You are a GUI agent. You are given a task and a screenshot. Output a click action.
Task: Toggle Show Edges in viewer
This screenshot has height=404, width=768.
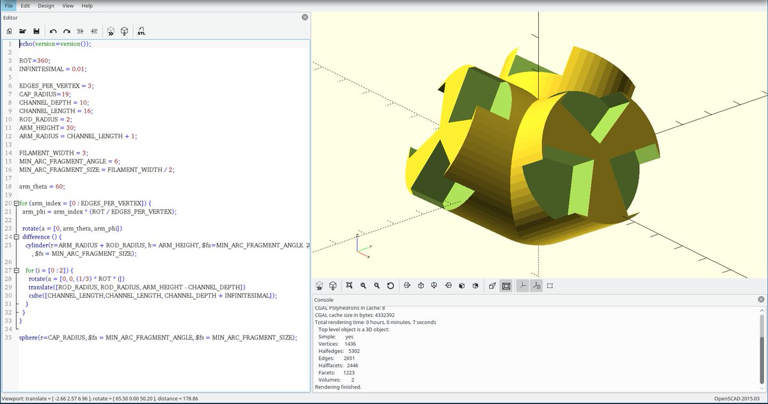click(550, 286)
